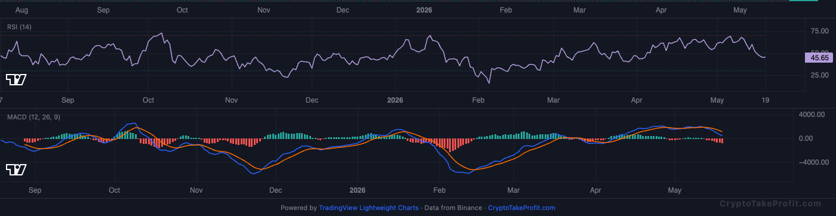Click the Dec label on the top time axis

(343, 10)
